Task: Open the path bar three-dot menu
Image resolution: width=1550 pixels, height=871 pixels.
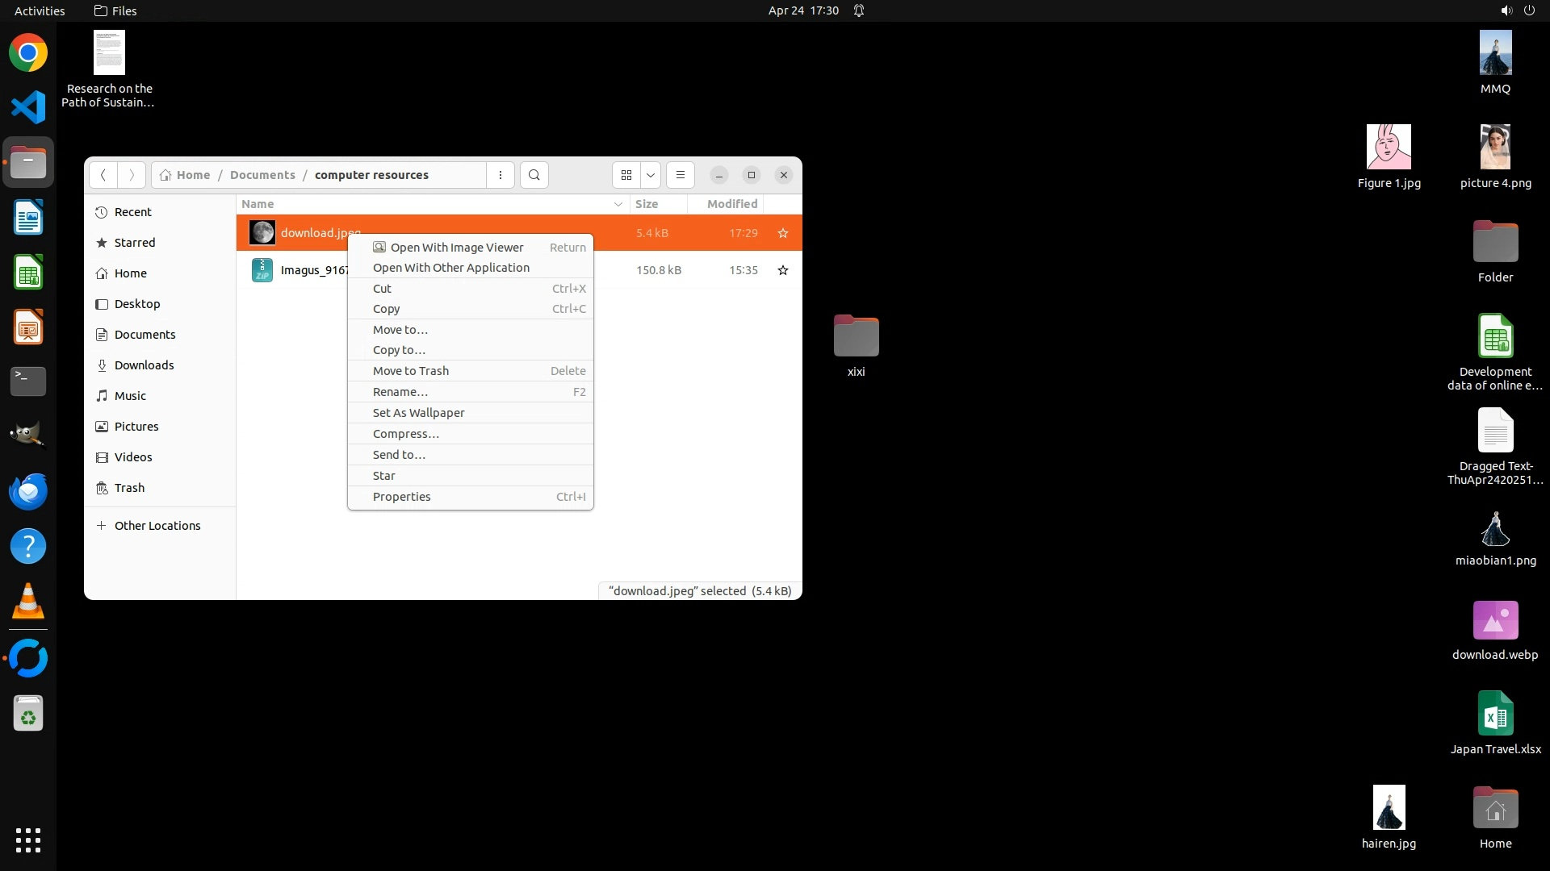Action: click(x=501, y=175)
